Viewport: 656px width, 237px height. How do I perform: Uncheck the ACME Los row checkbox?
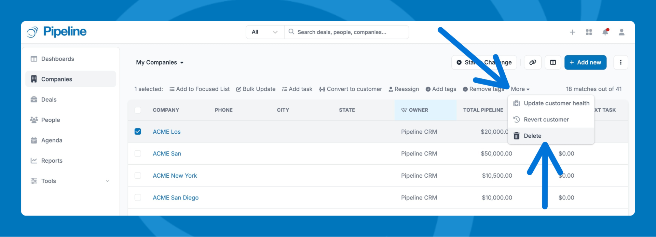point(138,131)
